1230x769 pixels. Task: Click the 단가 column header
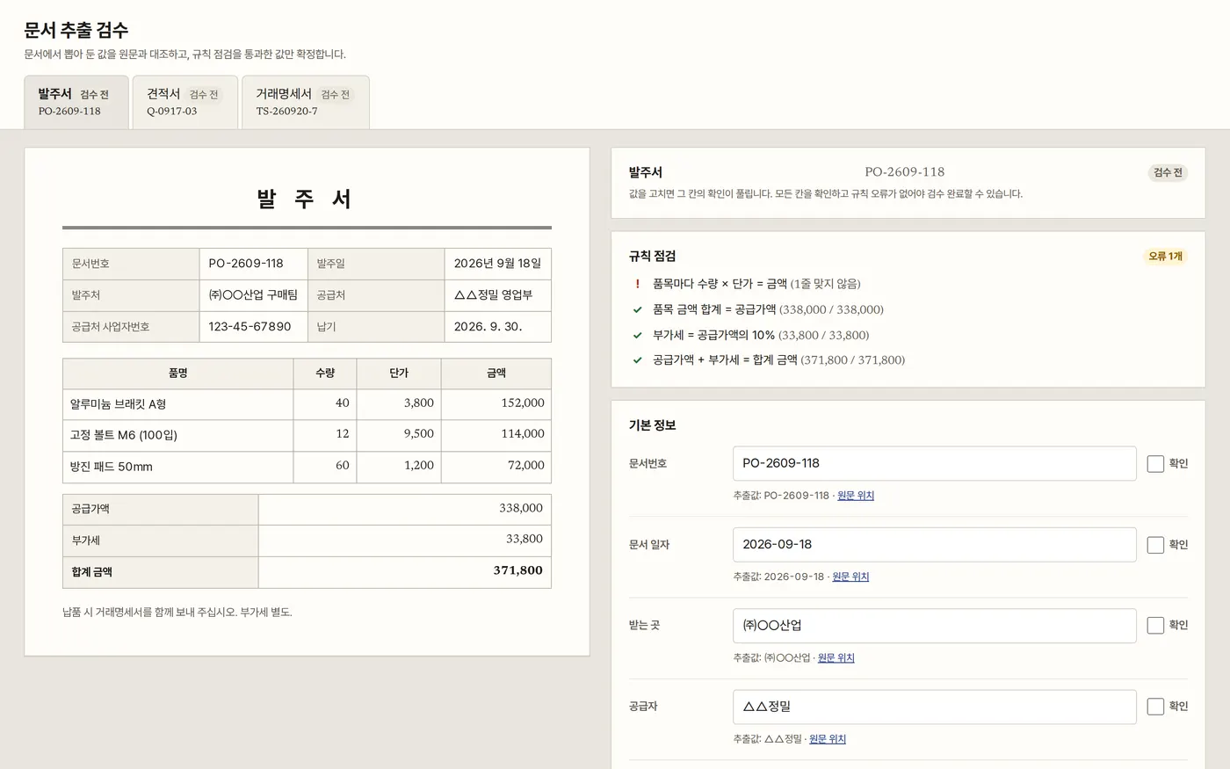click(x=399, y=374)
